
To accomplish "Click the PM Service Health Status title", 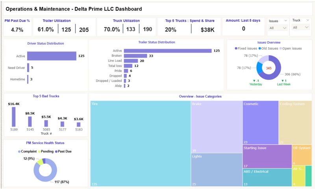I will [45, 143].
